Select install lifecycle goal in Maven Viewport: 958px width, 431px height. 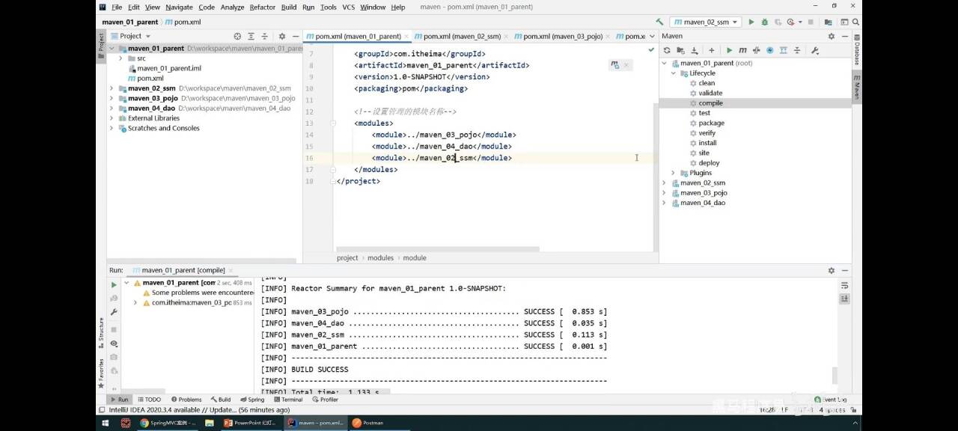(x=708, y=143)
